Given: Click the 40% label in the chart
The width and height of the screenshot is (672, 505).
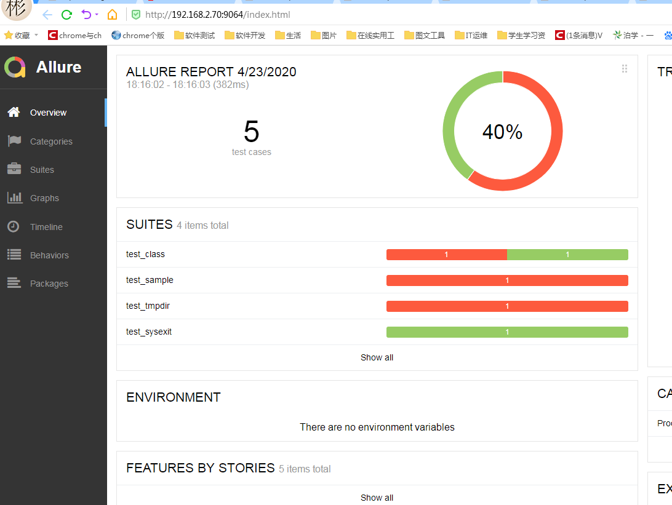Looking at the screenshot, I should coord(502,132).
